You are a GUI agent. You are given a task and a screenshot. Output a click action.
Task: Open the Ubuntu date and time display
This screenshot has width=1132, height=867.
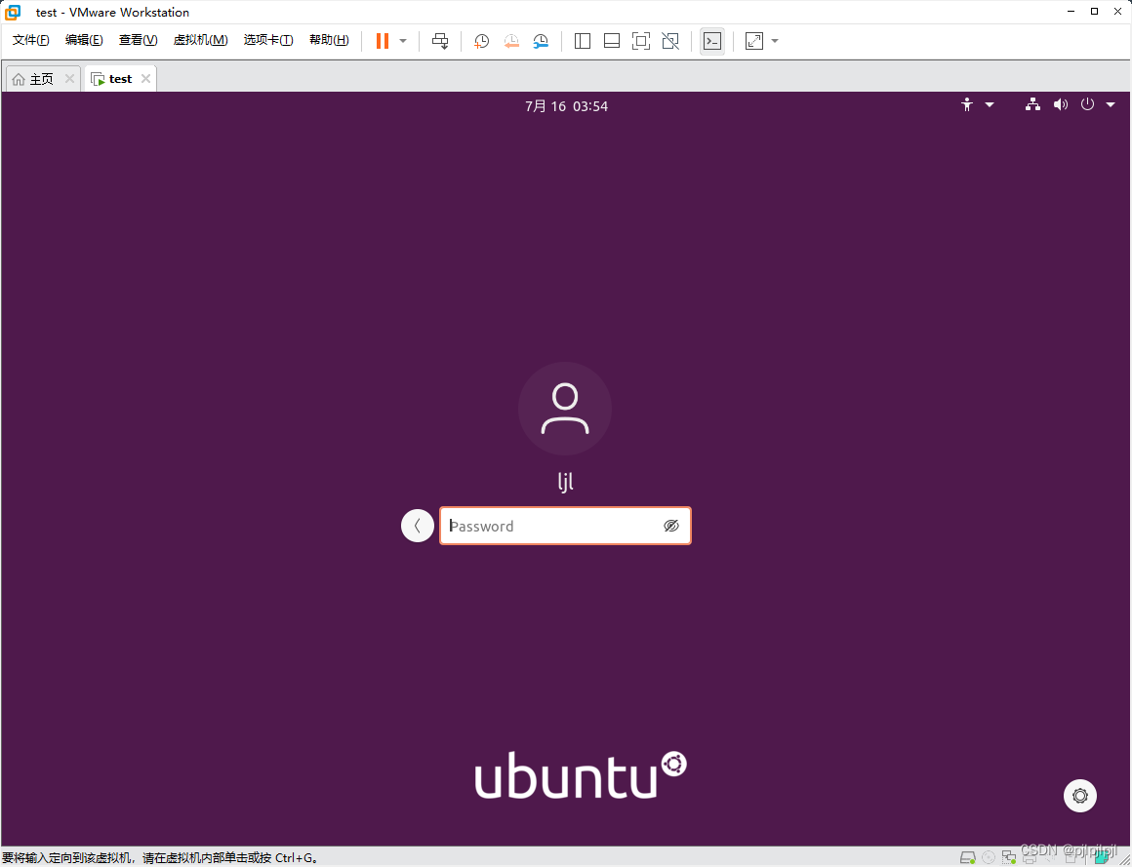[x=566, y=106]
